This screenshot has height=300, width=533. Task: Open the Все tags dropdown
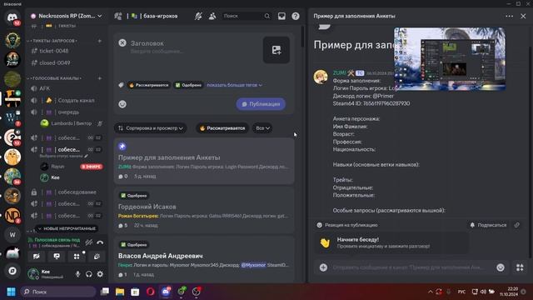point(262,128)
